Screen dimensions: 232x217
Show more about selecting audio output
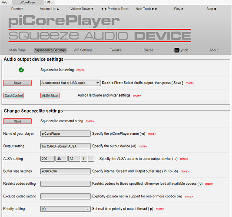click(190, 83)
